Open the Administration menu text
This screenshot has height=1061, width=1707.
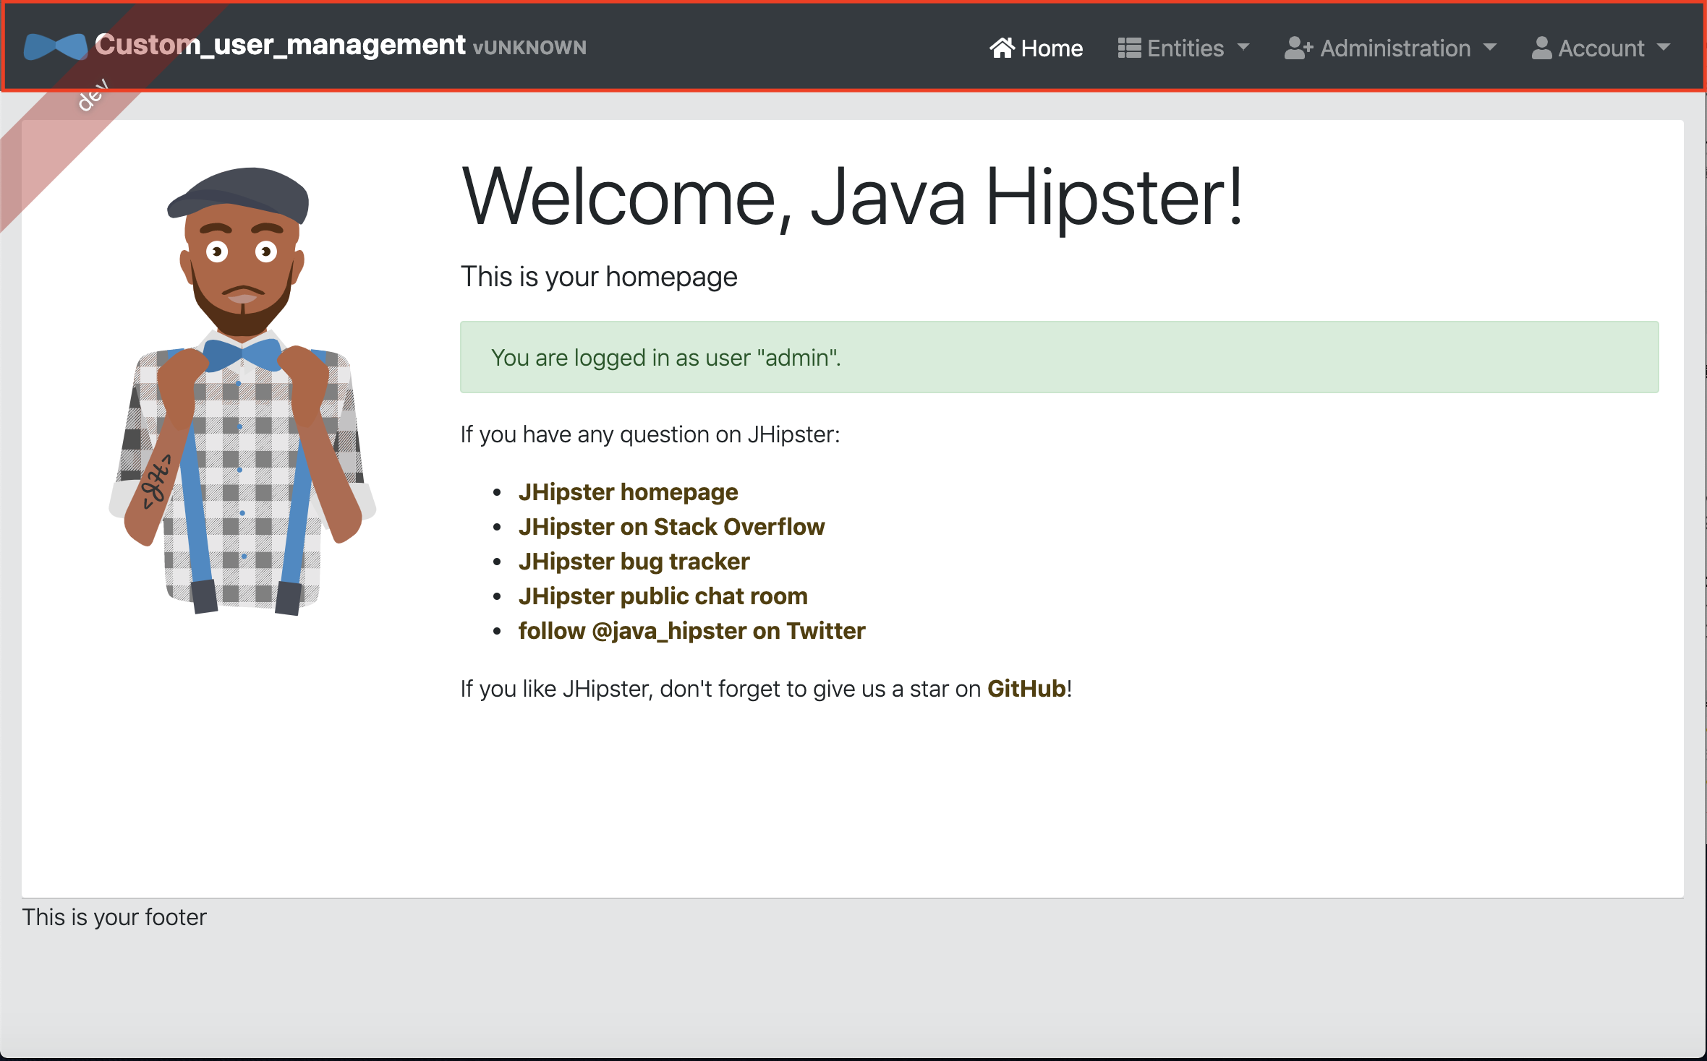[x=1395, y=48]
